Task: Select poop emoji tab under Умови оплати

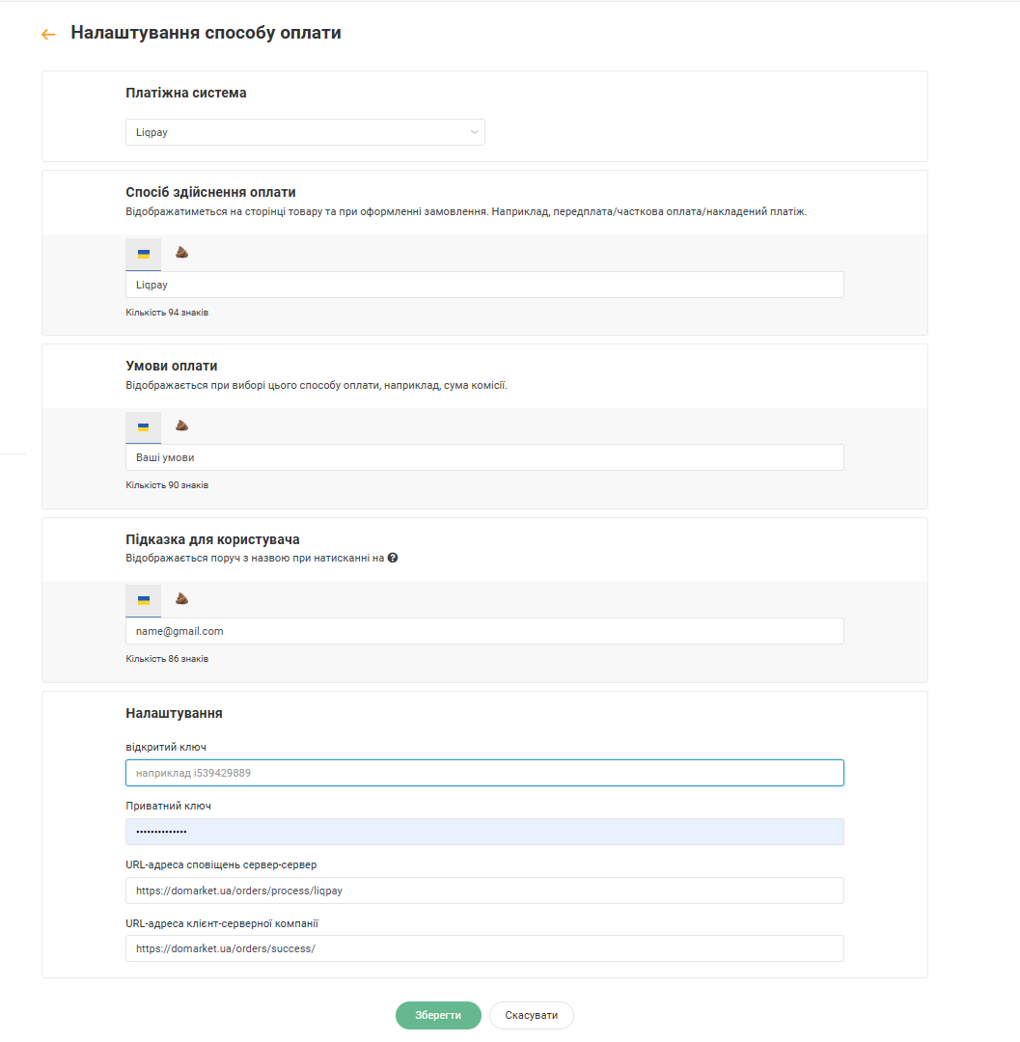Action: (181, 425)
